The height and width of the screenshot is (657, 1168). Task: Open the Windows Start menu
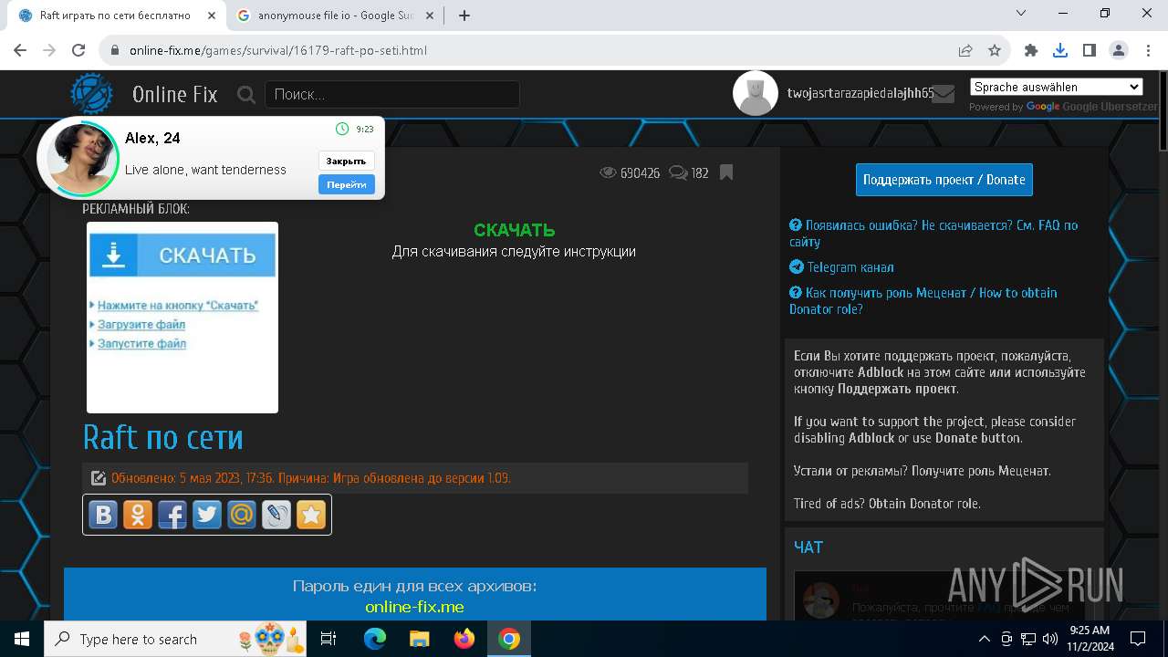[22, 639]
